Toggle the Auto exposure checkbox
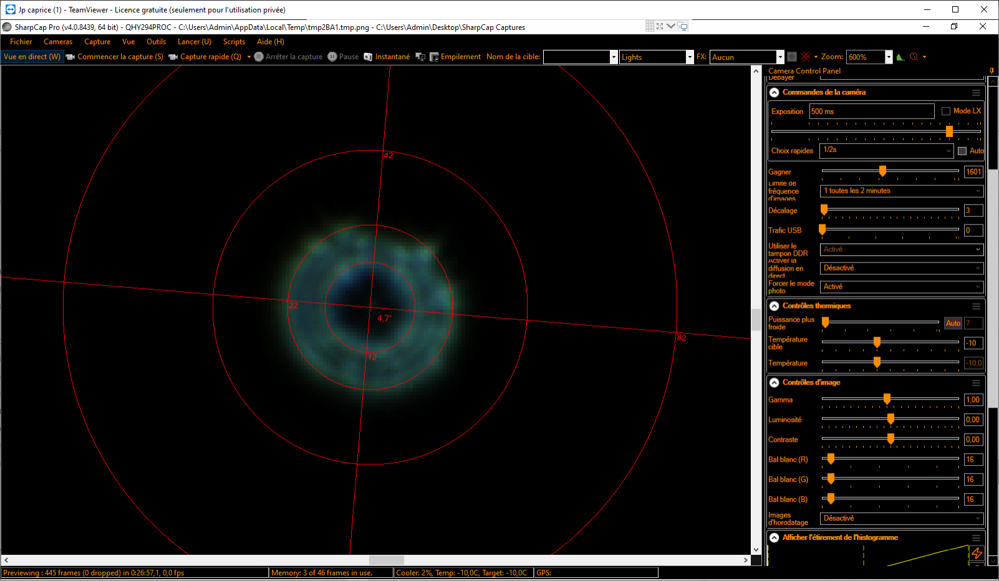 coord(962,151)
